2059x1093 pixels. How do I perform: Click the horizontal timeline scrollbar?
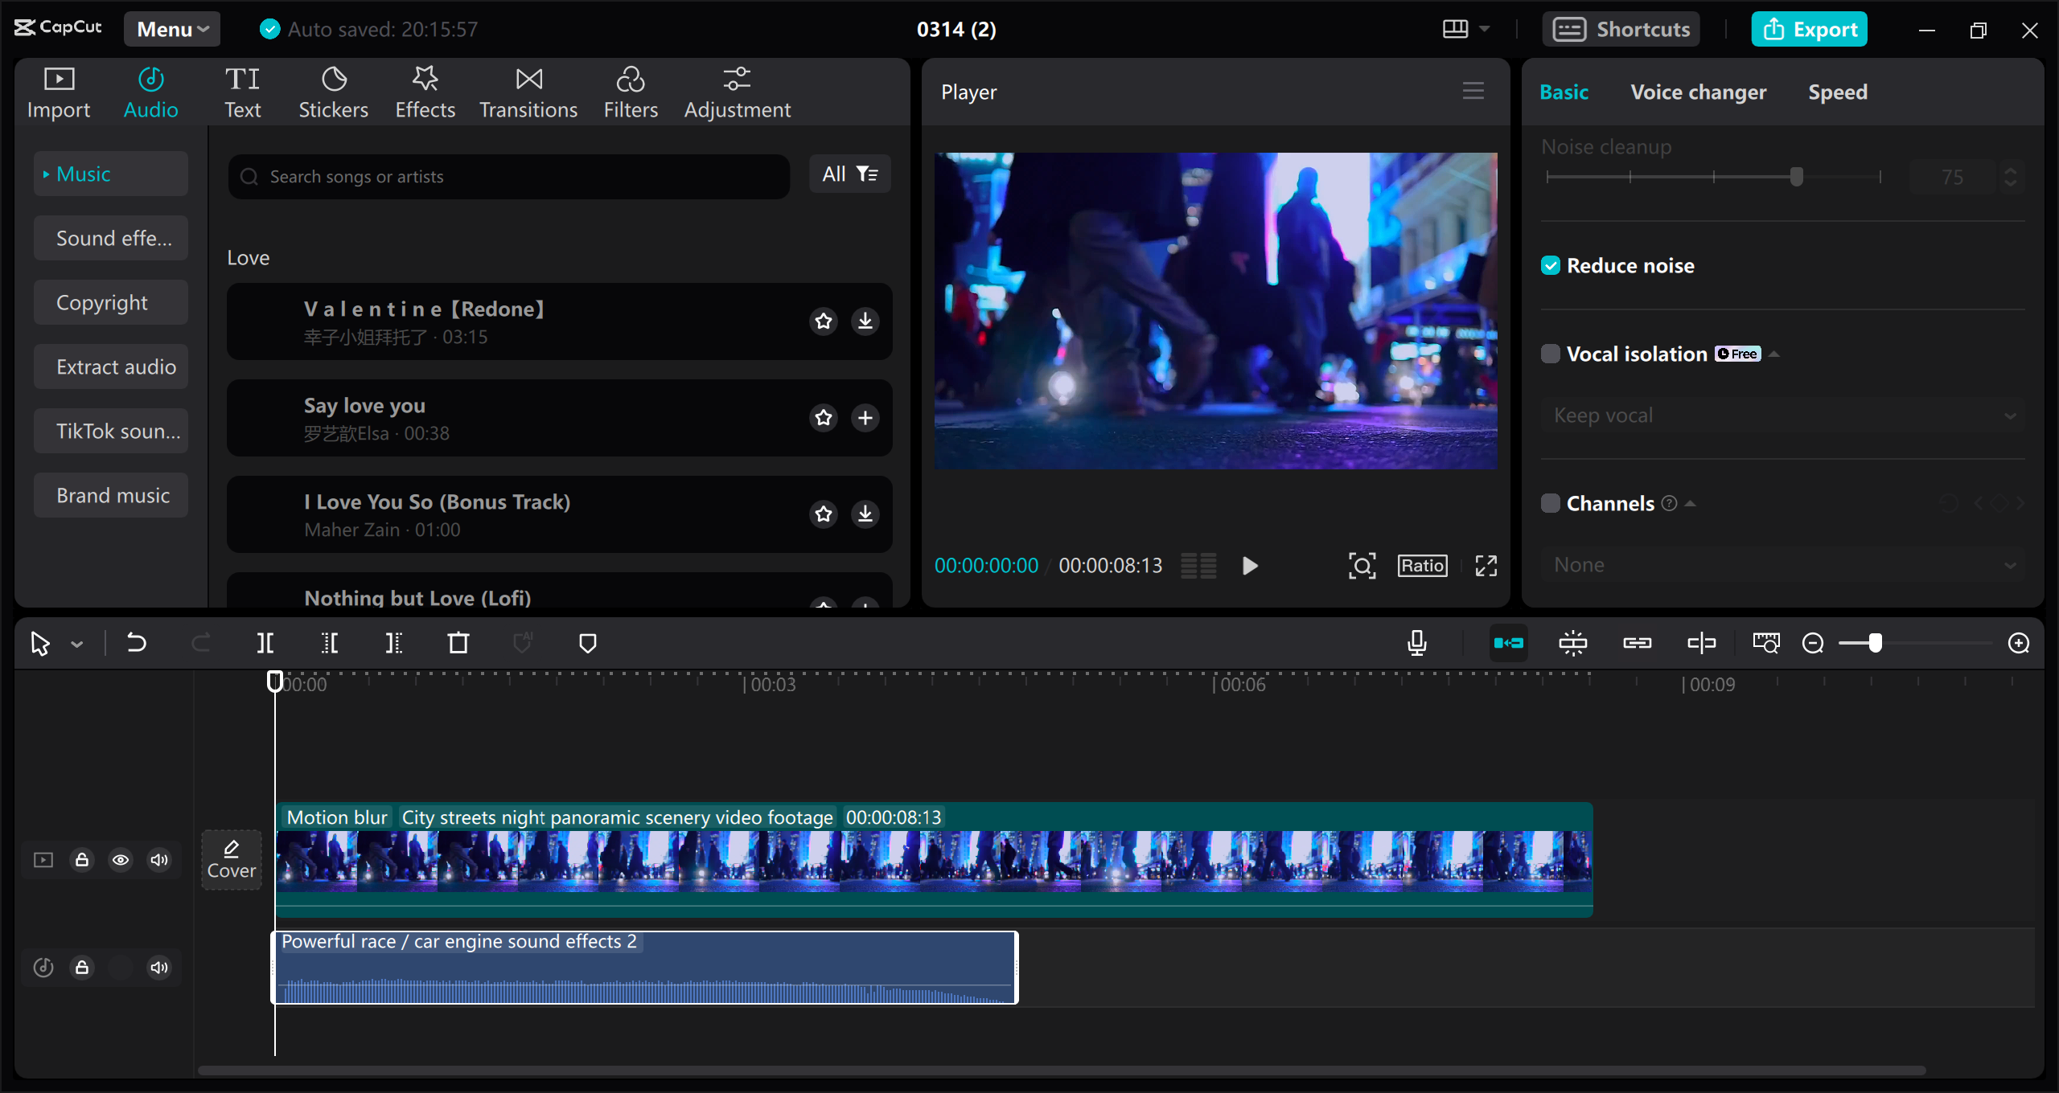pos(1062,1070)
